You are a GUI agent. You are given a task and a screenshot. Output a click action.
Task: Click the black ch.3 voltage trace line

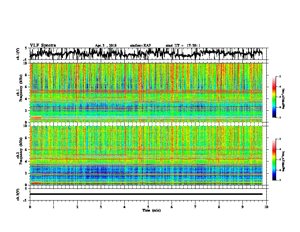coord(146,194)
